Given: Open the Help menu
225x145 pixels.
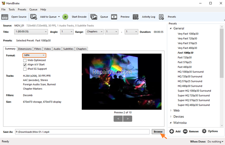Looking at the screenshot, I should (x=43, y=10).
